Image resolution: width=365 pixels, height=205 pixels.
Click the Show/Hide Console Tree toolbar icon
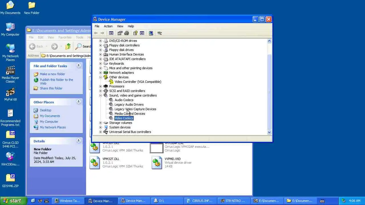click(111, 33)
